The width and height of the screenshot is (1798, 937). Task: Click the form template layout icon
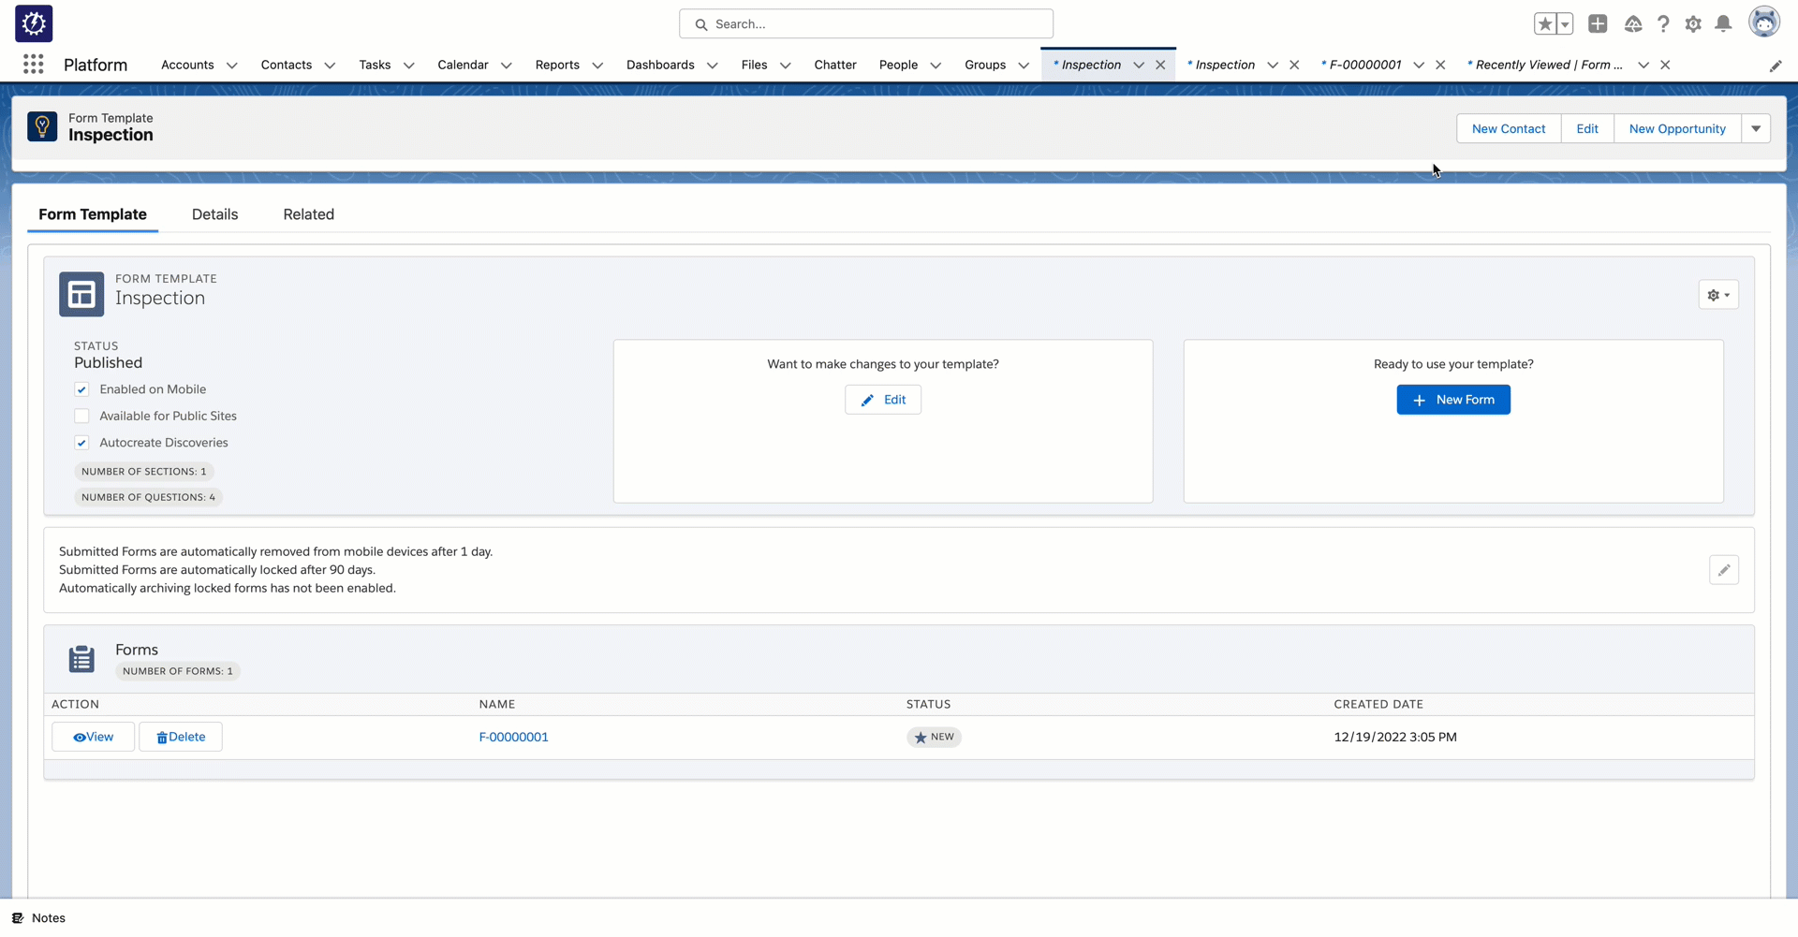click(x=81, y=294)
